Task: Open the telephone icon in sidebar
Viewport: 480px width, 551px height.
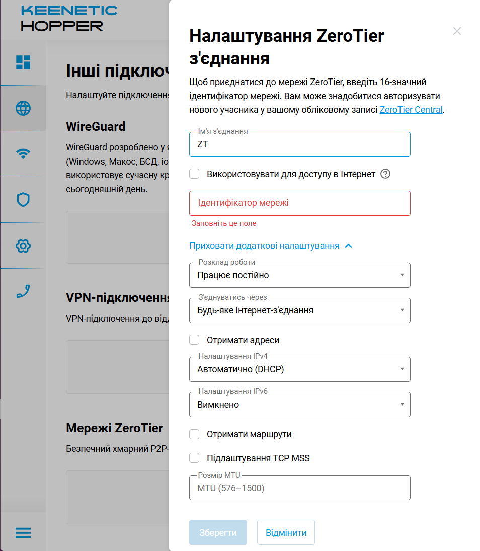Action: 23,291
